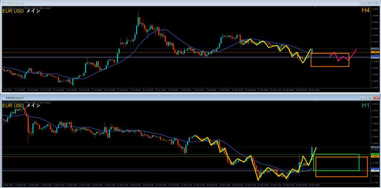
Task: Click the 1.19600 value on H4 price scale
Action: pos(375,29)
